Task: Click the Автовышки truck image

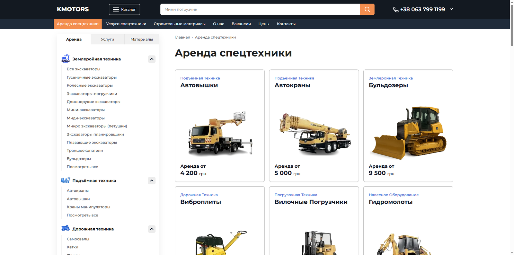Action: coord(220,133)
